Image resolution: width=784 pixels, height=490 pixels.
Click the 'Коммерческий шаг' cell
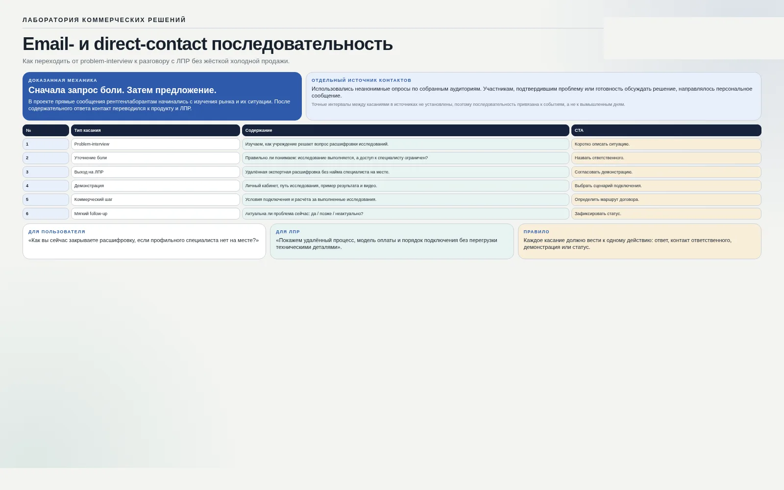155,199
